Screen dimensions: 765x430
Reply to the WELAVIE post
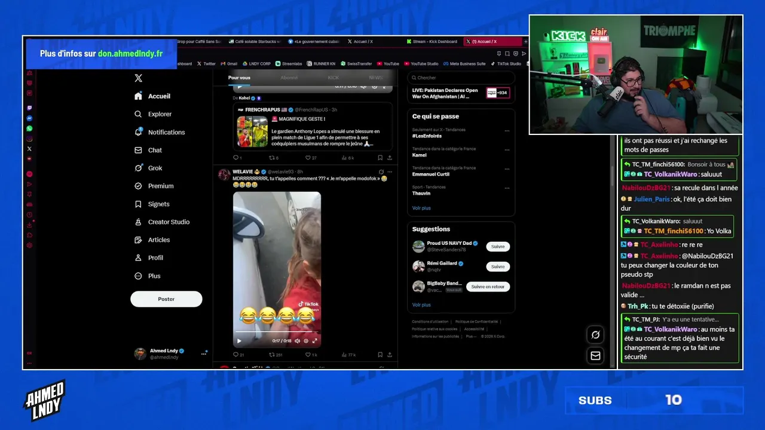tap(238, 355)
